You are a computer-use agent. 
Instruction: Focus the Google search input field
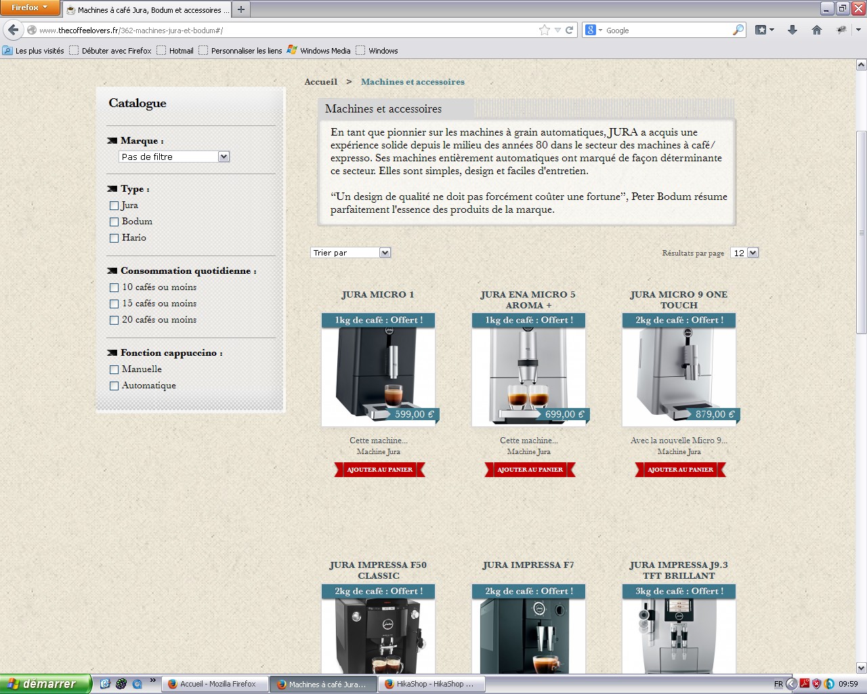click(x=667, y=30)
